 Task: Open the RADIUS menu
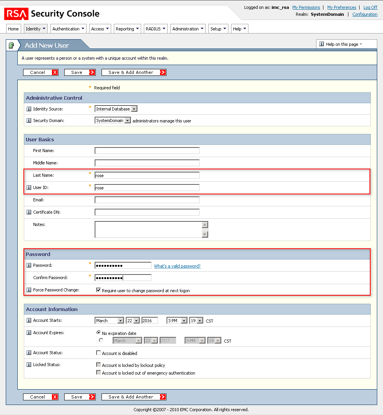(156, 29)
